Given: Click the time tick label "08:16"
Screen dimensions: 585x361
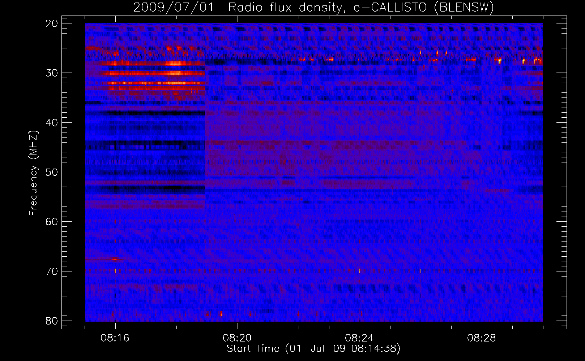Looking at the screenshot, I should pos(115,338).
